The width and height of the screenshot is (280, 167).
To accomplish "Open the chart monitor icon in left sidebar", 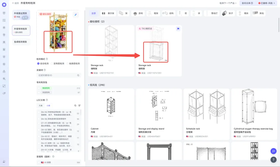I will point(4,13).
